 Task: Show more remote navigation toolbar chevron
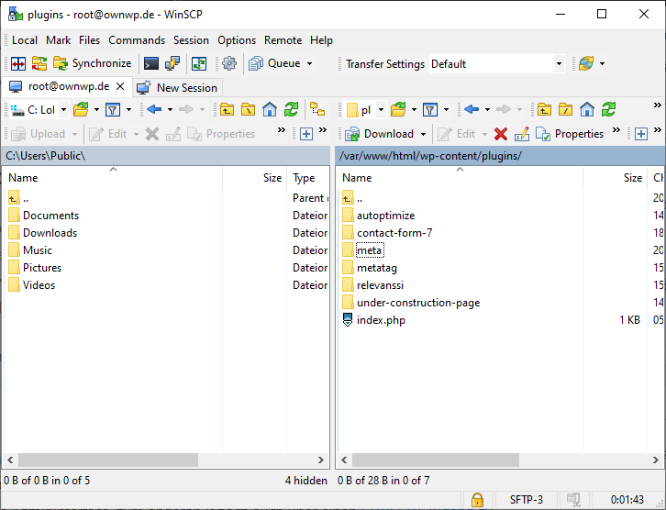point(658,105)
